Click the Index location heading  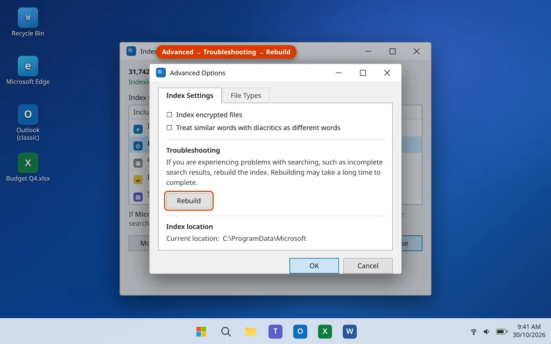[189, 226]
